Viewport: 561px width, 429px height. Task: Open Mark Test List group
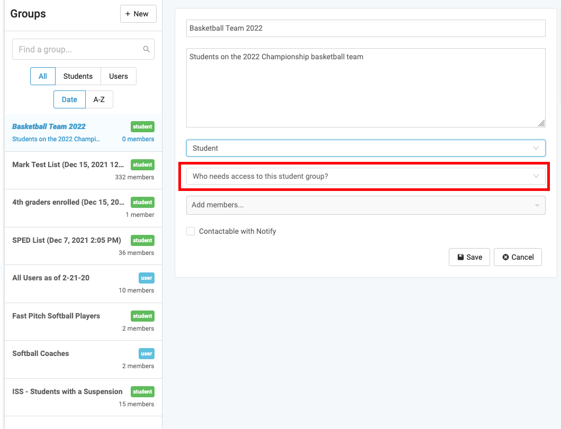(x=84, y=170)
